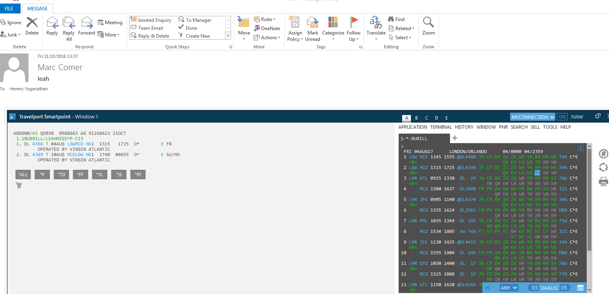Expand the Actions dropdown menu
This screenshot has width=609, height=294.
(x=267, y=38)
